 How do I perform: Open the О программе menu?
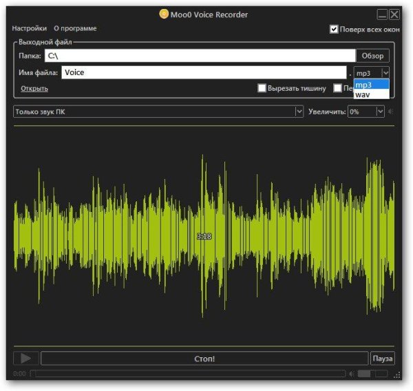pos(75,28)
